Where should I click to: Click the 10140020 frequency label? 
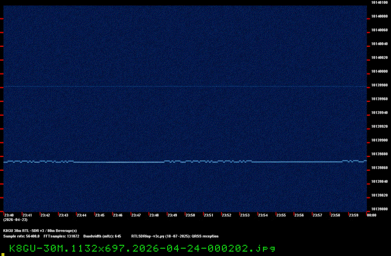[380, 58]
